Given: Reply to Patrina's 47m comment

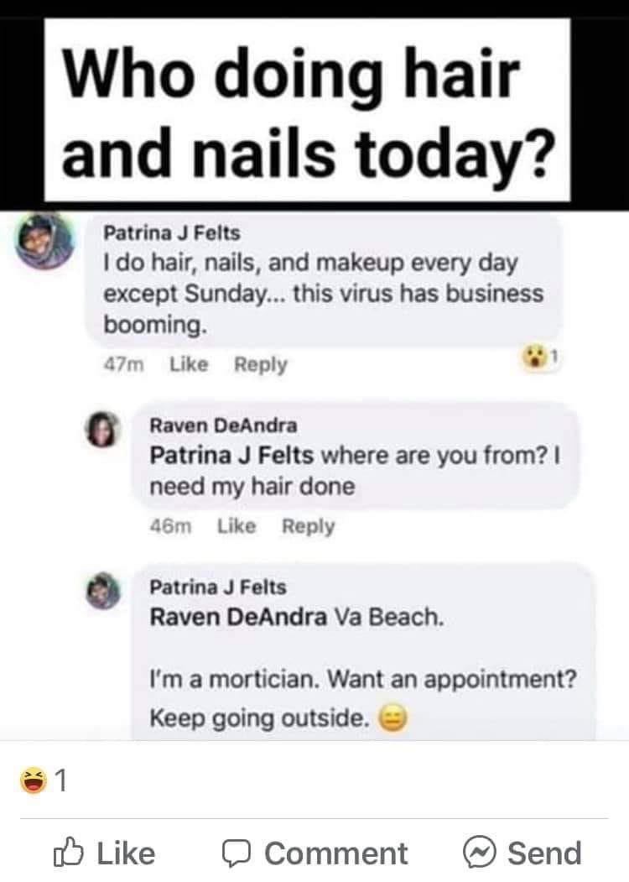Looking at the screenshot, I should coord(260,364).
